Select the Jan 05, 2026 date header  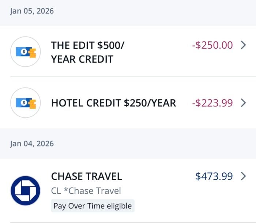(x=32, y=11)
